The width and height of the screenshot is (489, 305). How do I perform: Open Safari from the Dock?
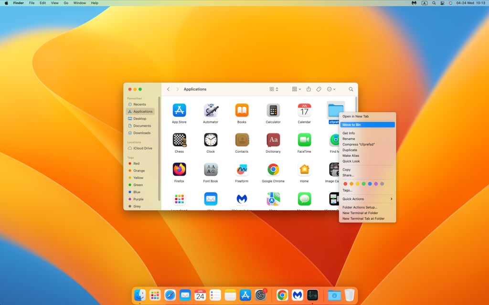(x=170, y=294)
